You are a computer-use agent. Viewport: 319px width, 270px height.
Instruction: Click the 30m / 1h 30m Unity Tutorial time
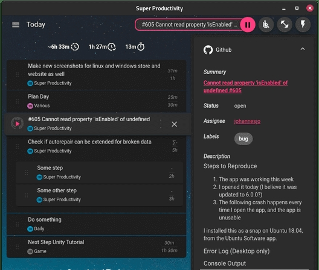169,246
